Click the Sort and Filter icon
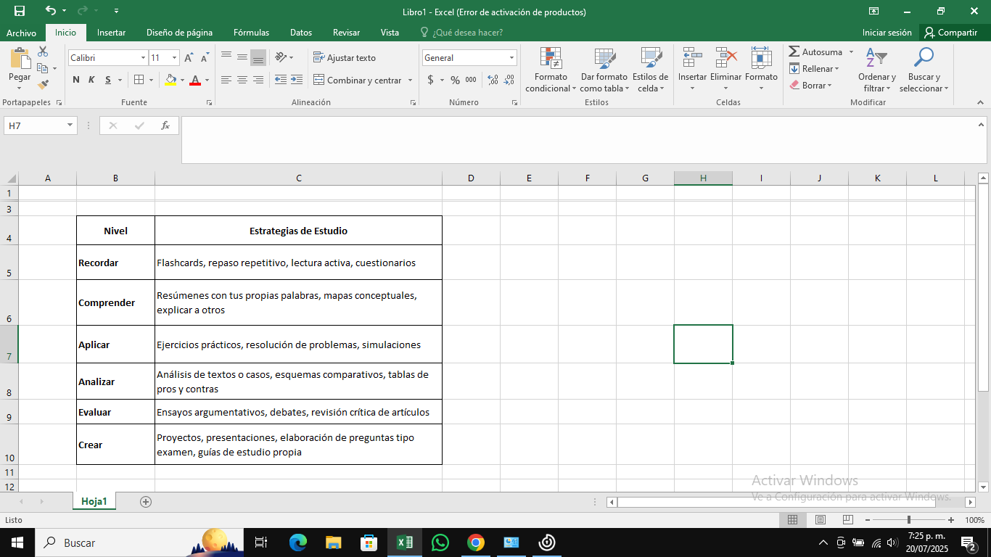This screenshot has height=557, width=991. coord(876,58)
